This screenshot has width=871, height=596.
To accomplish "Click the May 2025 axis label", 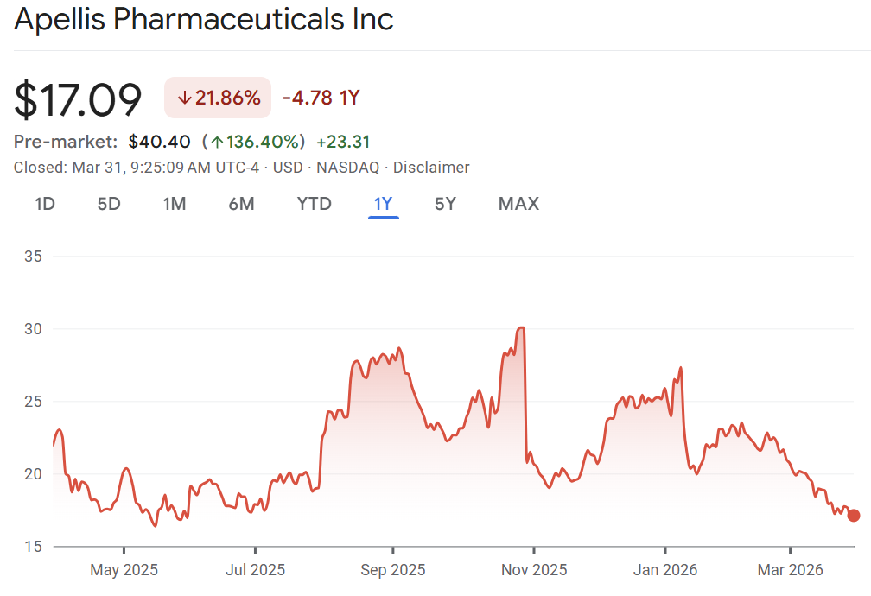I will pos(124,570).
